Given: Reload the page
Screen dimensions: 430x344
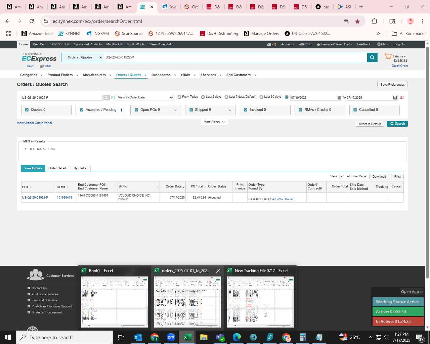Looking at the screenshot, I should coord(32,21).
